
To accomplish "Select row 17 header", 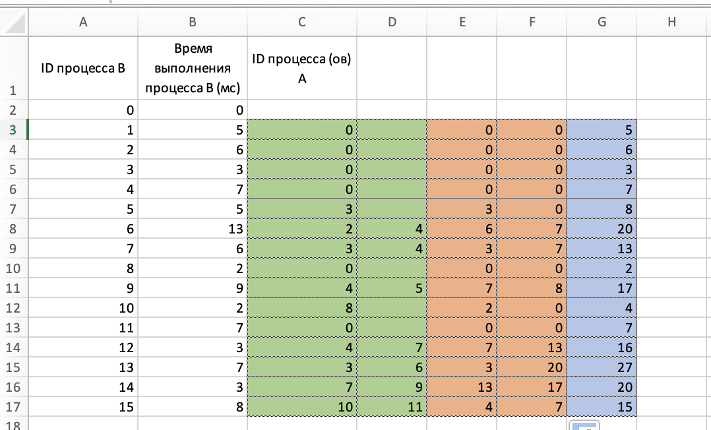I will [x=14, y=406].
